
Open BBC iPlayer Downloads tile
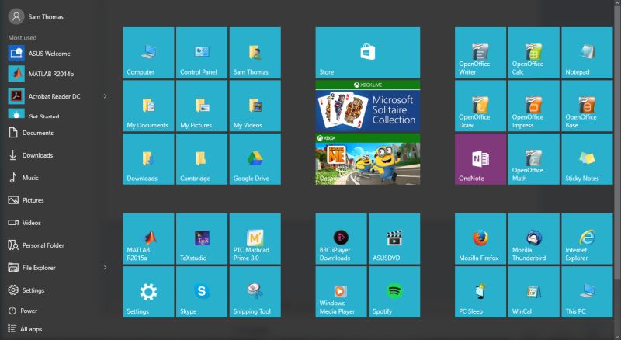click(x=341, y=238)
